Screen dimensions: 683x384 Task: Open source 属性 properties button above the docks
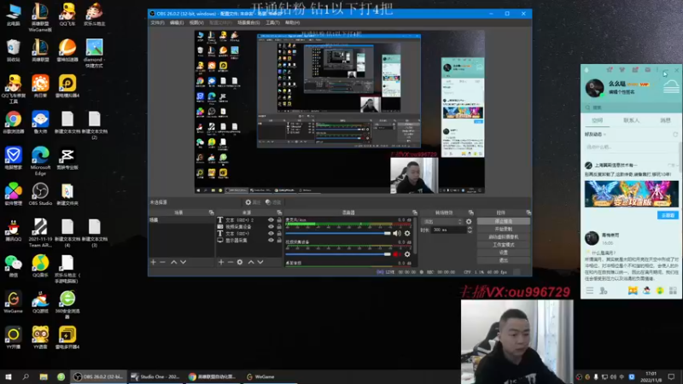pyautogui.click(x=253, y=202)
